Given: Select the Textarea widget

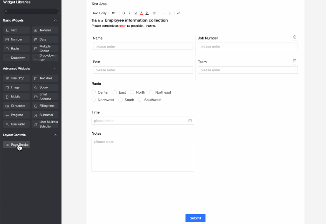Looking at the screenshot, I should [x=45, y=30].
